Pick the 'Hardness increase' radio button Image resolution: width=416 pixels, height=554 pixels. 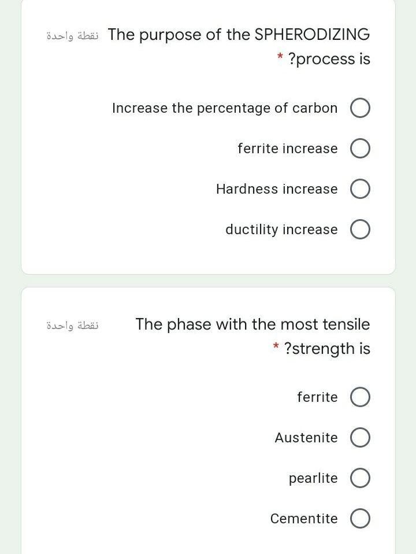[x=360, y=190]
